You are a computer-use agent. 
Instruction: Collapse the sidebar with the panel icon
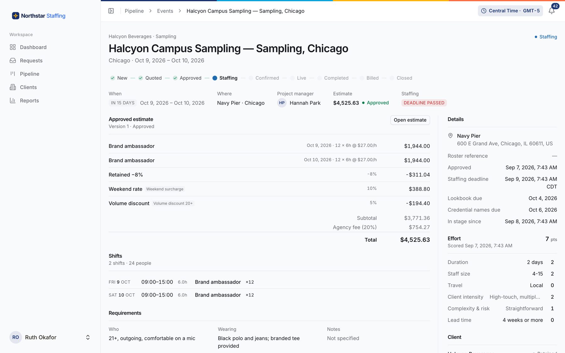point(111,11)
